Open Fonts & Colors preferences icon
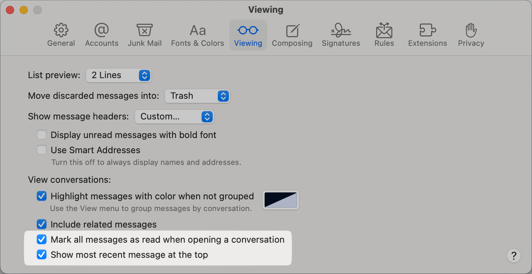Image resolution: width=532 pixels, height=274 pixels. tap(198, 31)
